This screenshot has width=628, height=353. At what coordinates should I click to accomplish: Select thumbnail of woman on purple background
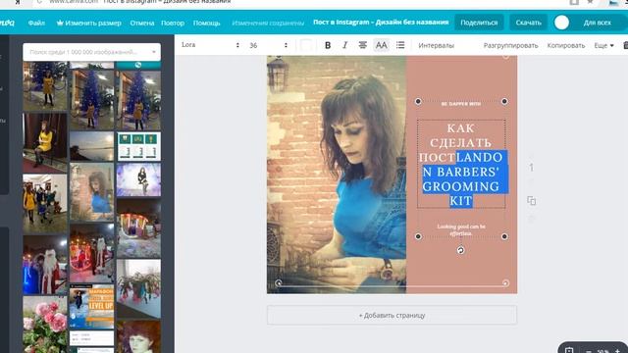[x=138, y=179]
